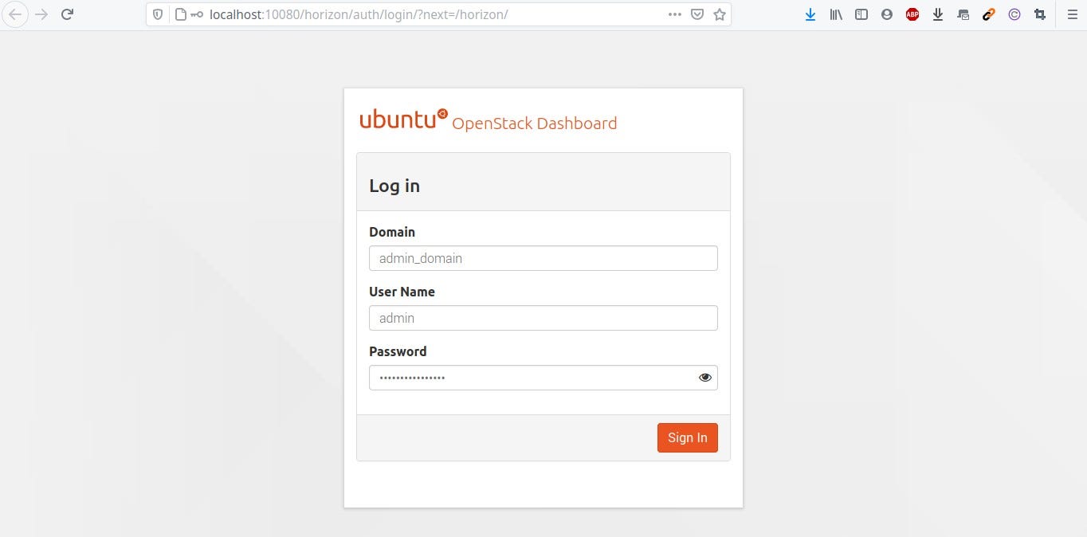Image resolution: width=1087 pixels, height=537 pixels.
Task: Click the Ubuntu logo
Action: click(403, 120)
